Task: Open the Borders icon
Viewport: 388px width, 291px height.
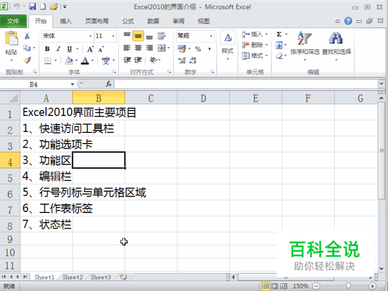Action: (x=48, y=61)
